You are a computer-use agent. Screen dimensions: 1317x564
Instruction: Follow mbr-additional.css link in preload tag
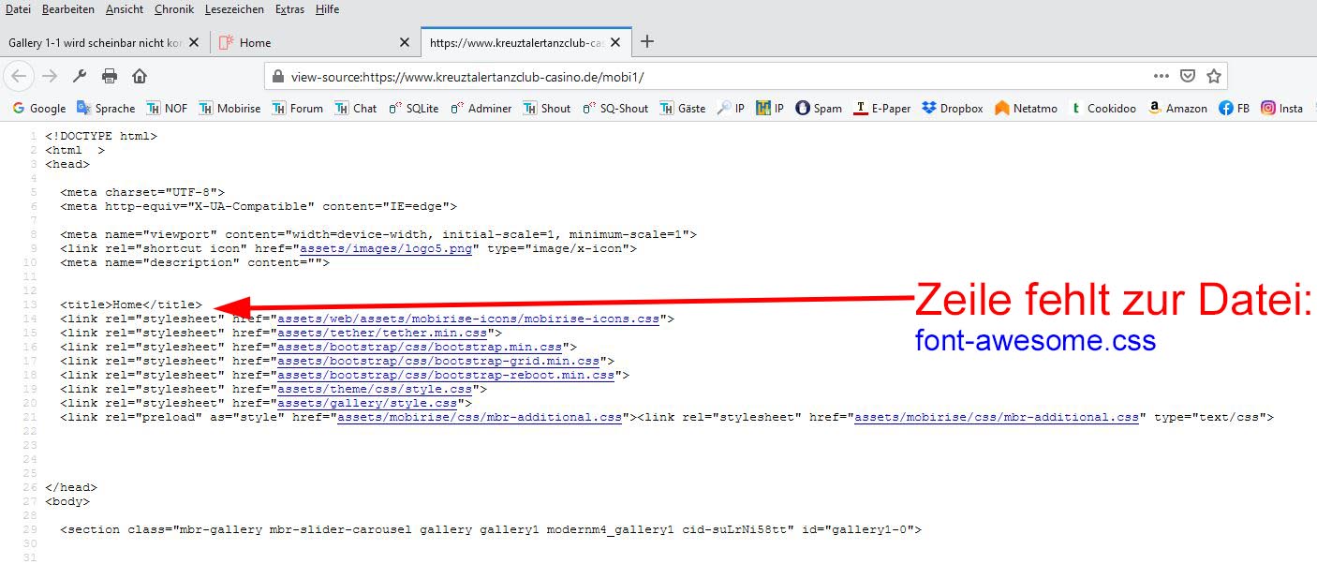click(x=480, y=417)
